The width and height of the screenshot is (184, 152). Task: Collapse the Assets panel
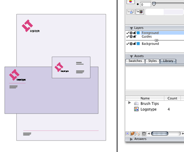(x=131, y=56)
